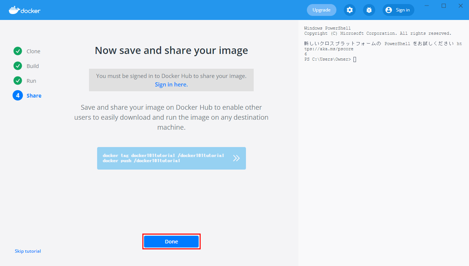The width and height of the screenshot is (469, 266).
Task: Open the troubleshoot bug icon
Action: point(369,10)
